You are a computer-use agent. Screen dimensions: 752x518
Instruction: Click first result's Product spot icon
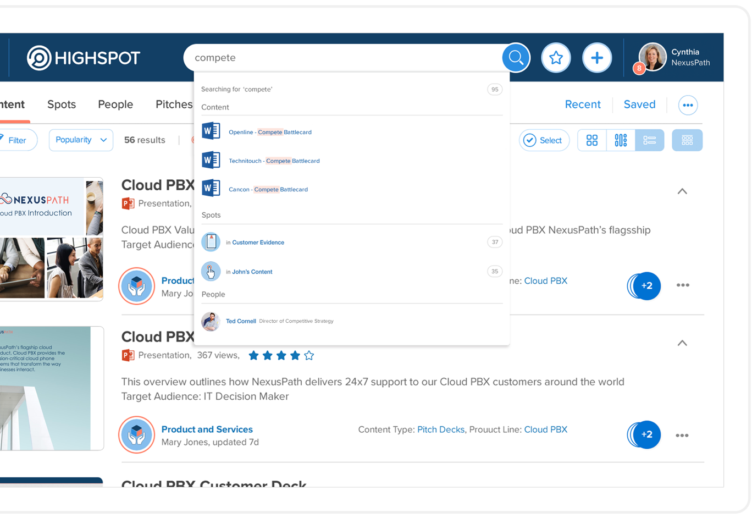(x=137, y=286)
